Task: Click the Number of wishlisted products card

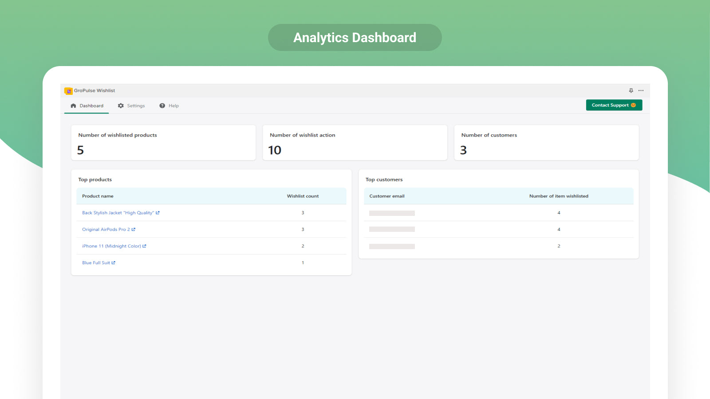Action: (x=163, y=143)
